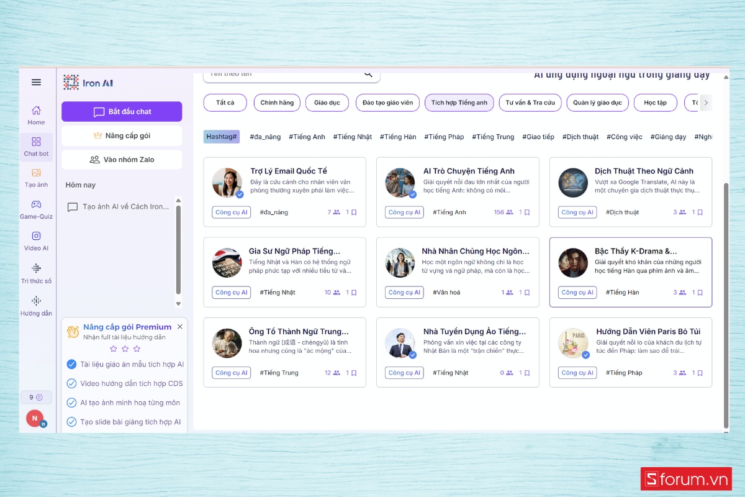Close the Premium upgrade panel
Screen dimensions: 745x497
[x=180, y=327]
